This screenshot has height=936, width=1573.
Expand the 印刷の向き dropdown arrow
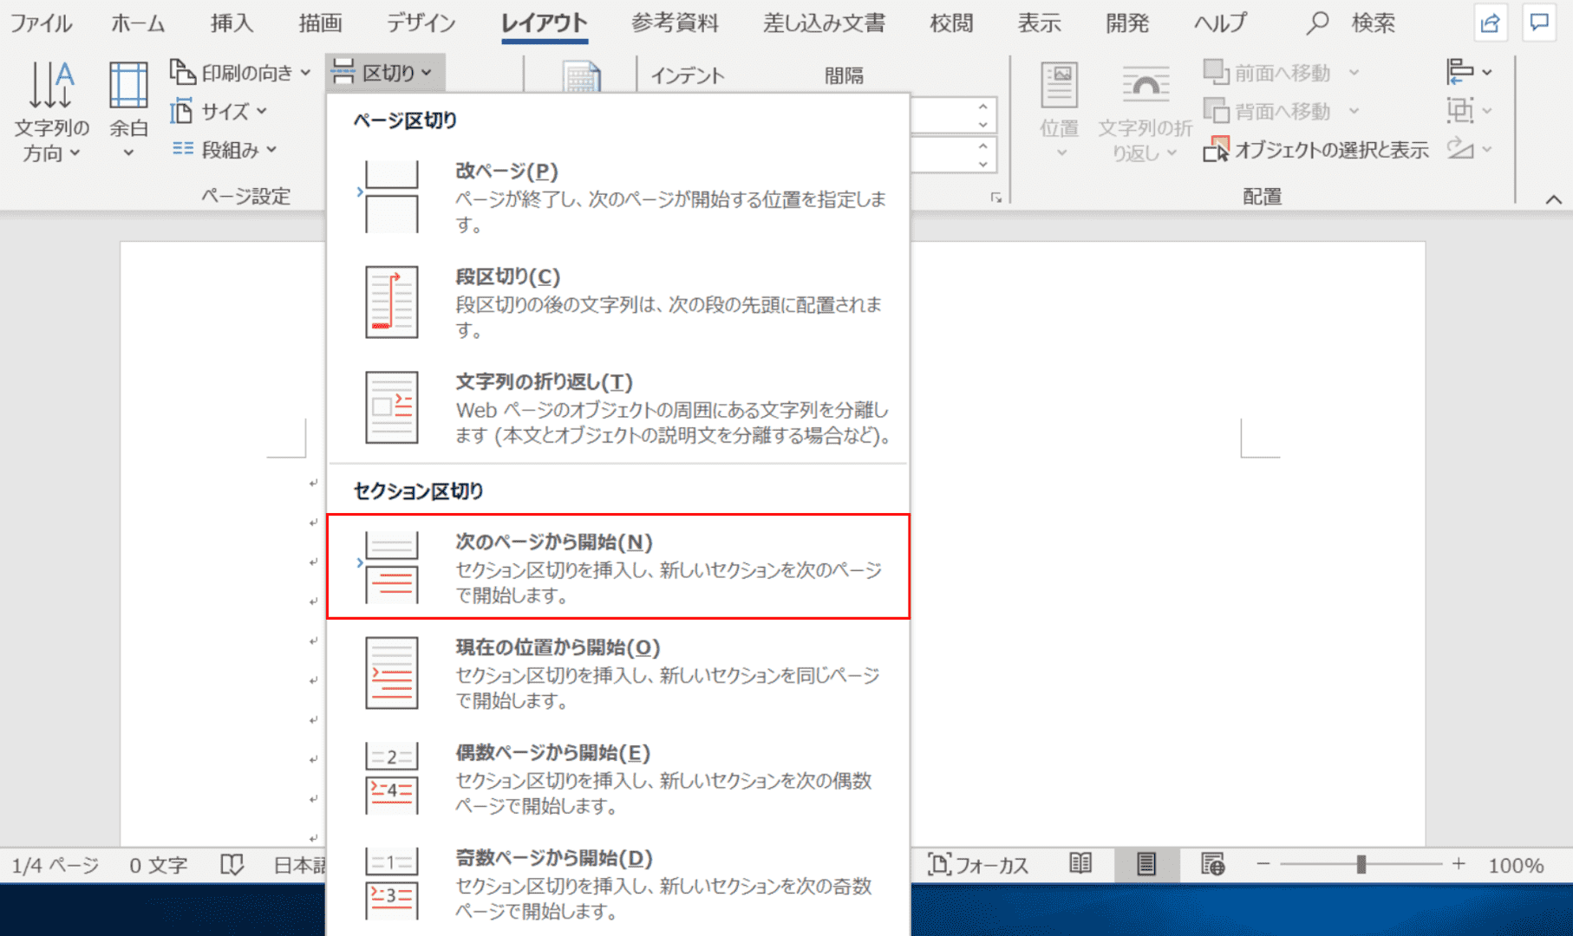point(305,73)
